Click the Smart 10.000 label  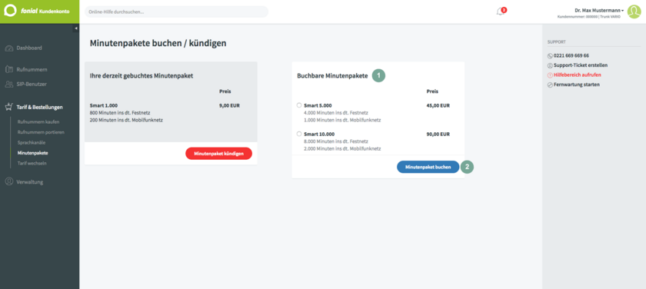[x=319, y=134]
